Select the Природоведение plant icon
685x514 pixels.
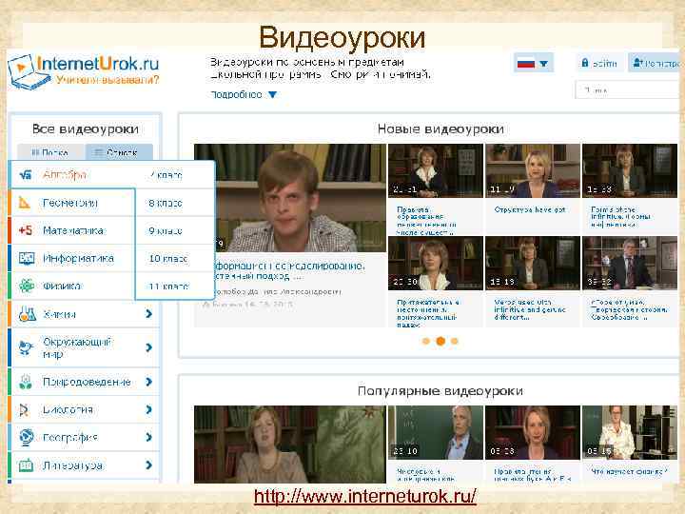[26, 382]
